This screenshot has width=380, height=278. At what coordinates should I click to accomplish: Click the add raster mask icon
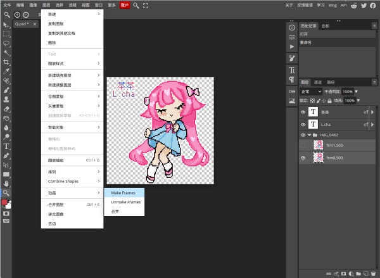tap(343, 274)
